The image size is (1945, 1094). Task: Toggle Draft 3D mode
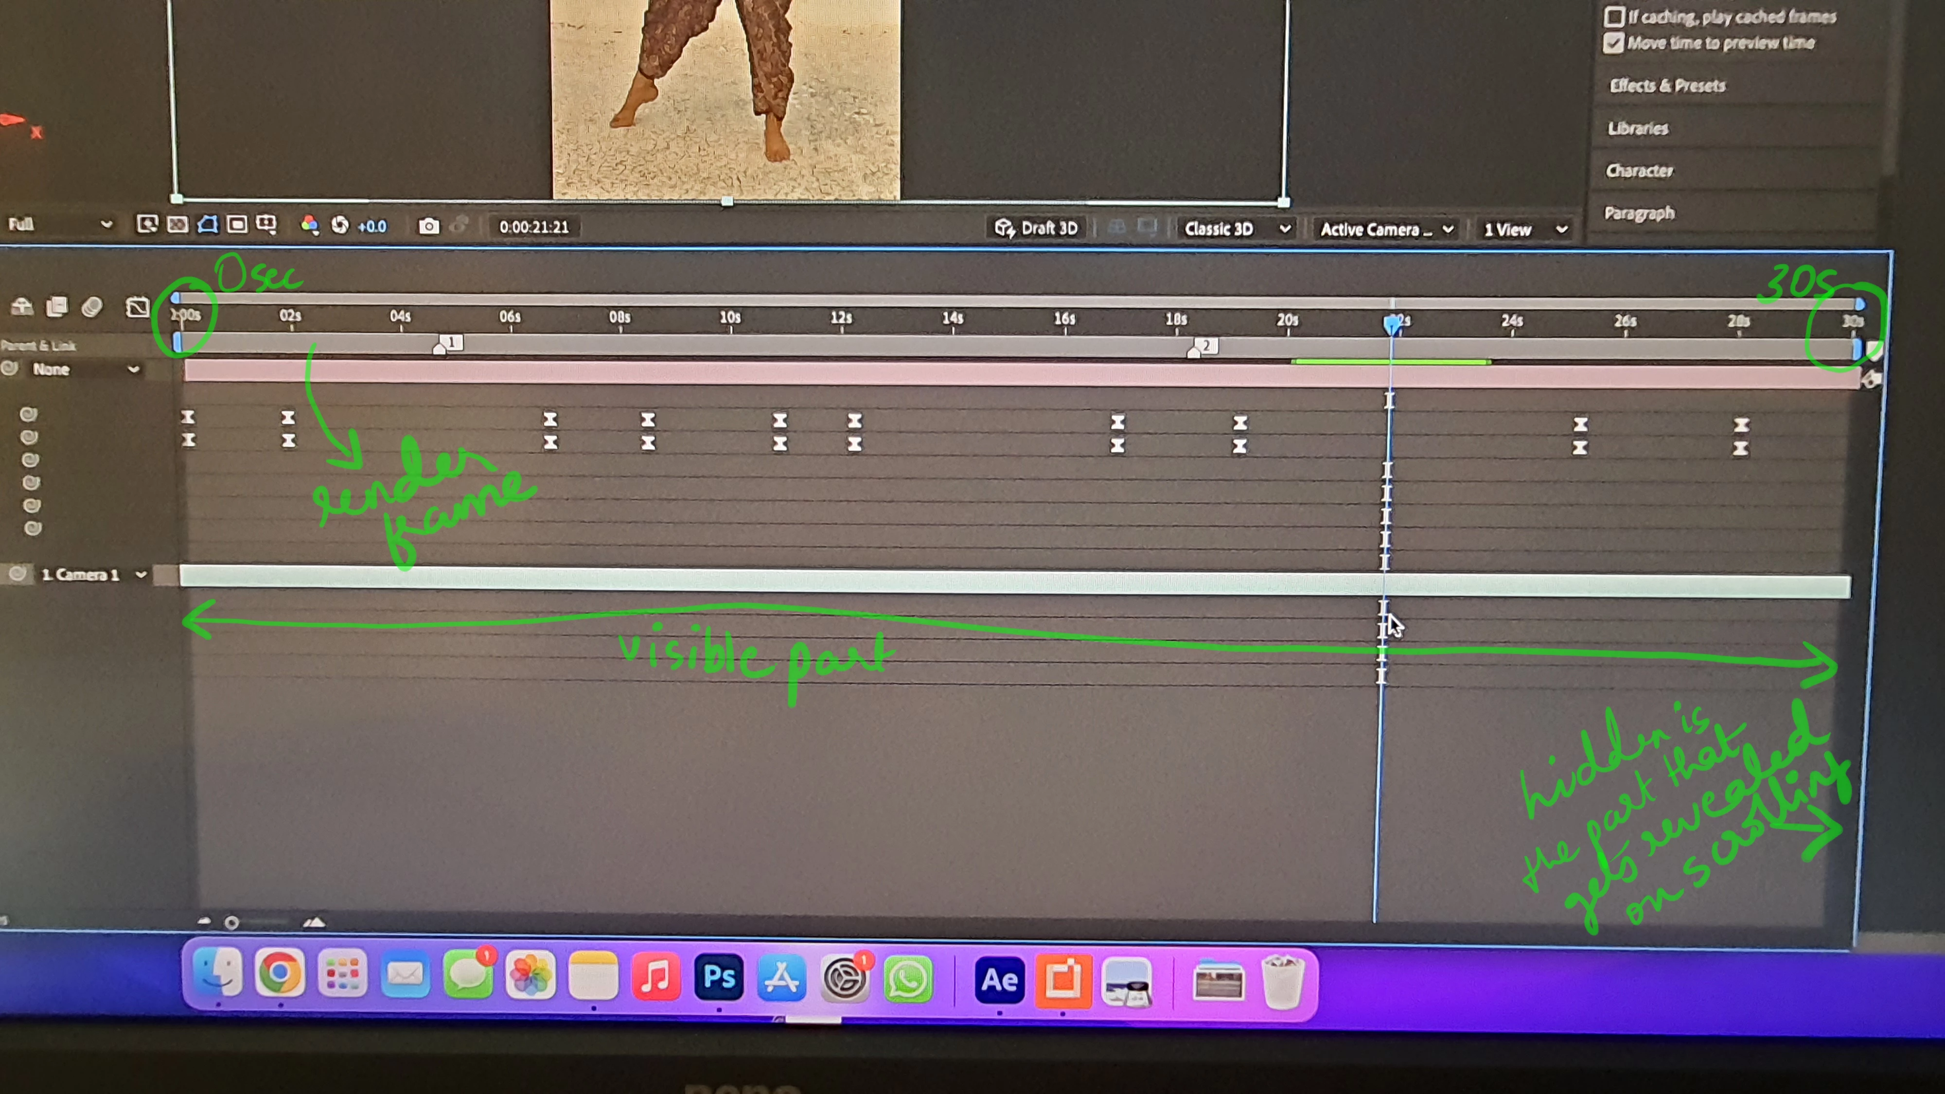click(x=1037, y=228)
